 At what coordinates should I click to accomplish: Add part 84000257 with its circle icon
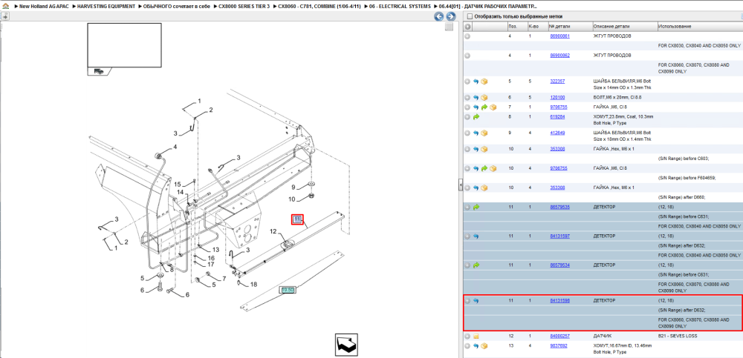pyautogui.click(x=467, y=337)
